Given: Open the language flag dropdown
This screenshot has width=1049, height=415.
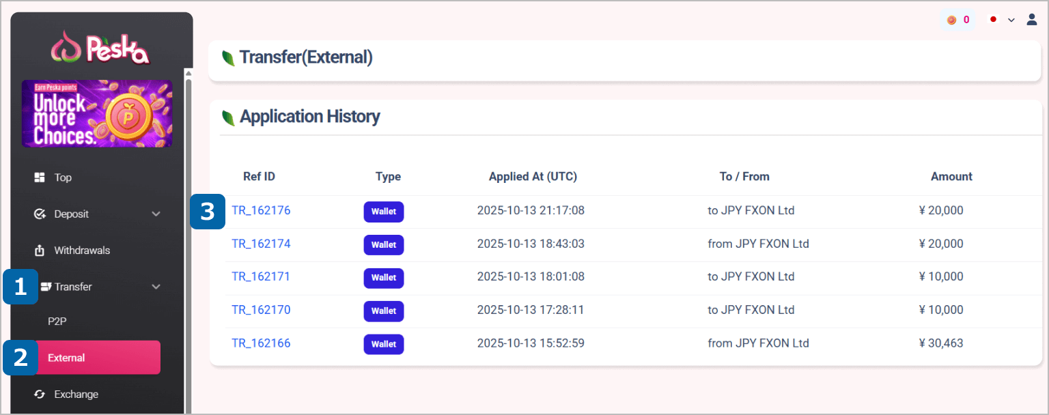Looking at the screenshot, I should (1001, 20).
